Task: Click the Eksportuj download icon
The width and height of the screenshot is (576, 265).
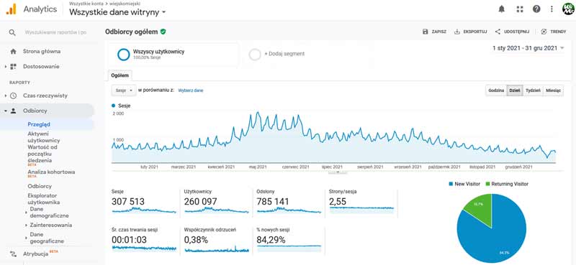Action: (457, 32)
